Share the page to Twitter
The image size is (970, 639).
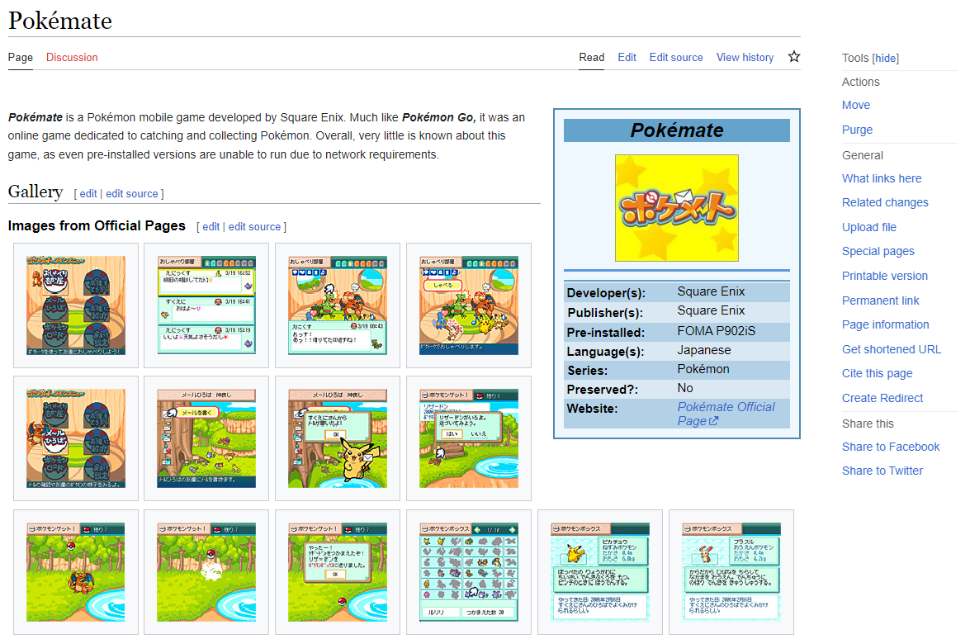coord(882,471)
